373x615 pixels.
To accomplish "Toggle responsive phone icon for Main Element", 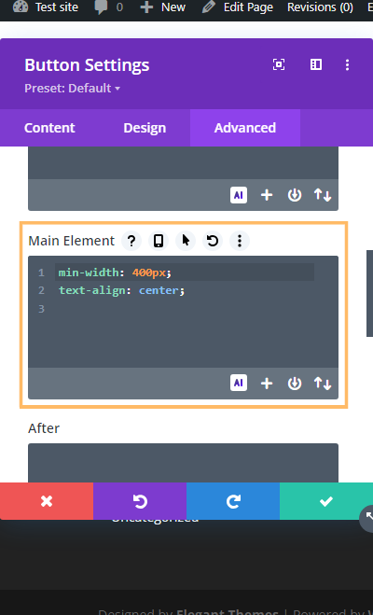I will 159,241.
